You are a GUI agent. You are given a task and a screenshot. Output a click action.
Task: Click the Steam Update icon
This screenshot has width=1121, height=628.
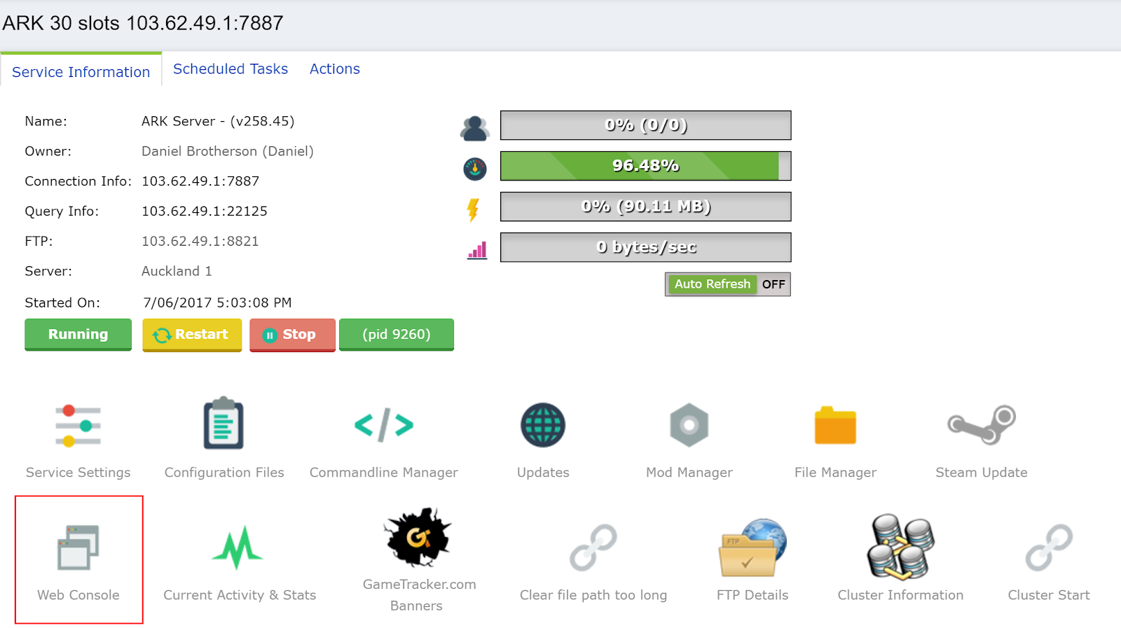pyautogui.click(x=982, y=425)
